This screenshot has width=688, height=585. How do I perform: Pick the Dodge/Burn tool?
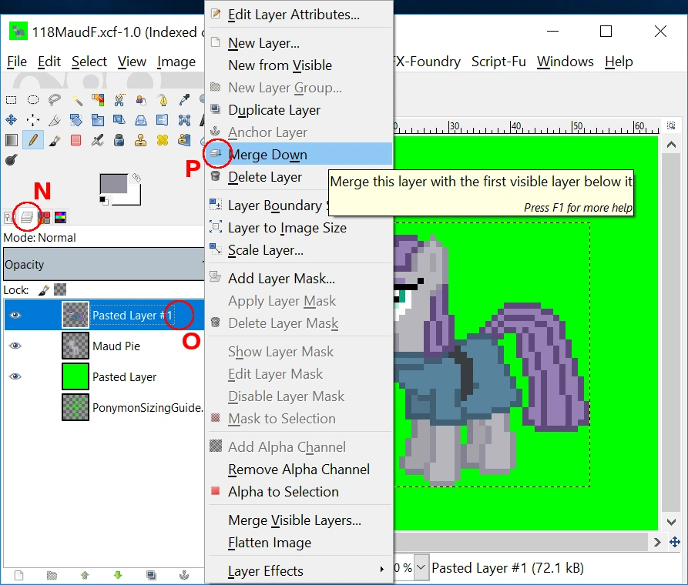[11, 160]
